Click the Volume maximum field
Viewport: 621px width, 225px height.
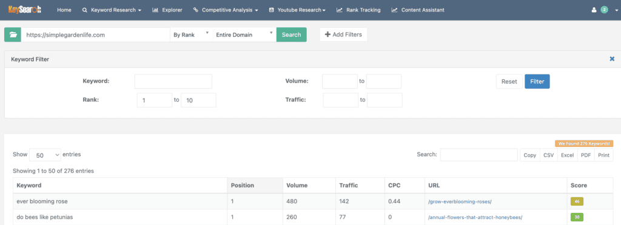384,81
